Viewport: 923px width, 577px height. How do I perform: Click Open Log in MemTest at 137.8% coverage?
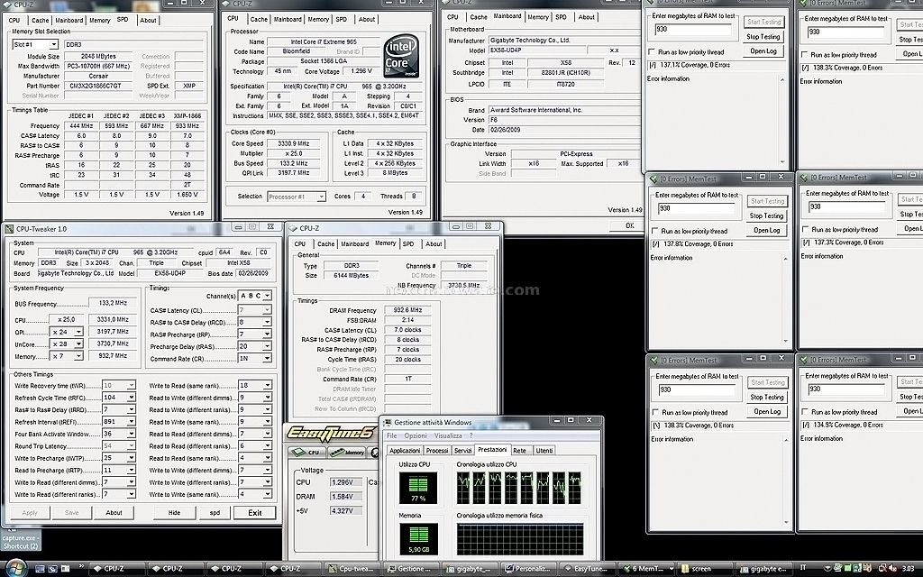pyautogui.click(x=766, y=230)
